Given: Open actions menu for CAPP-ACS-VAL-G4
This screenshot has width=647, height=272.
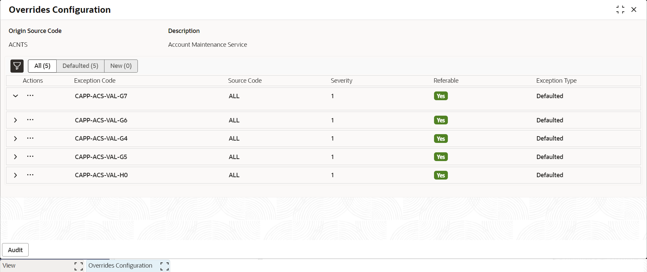Looking at the screenshot, I should click(30, 139).
